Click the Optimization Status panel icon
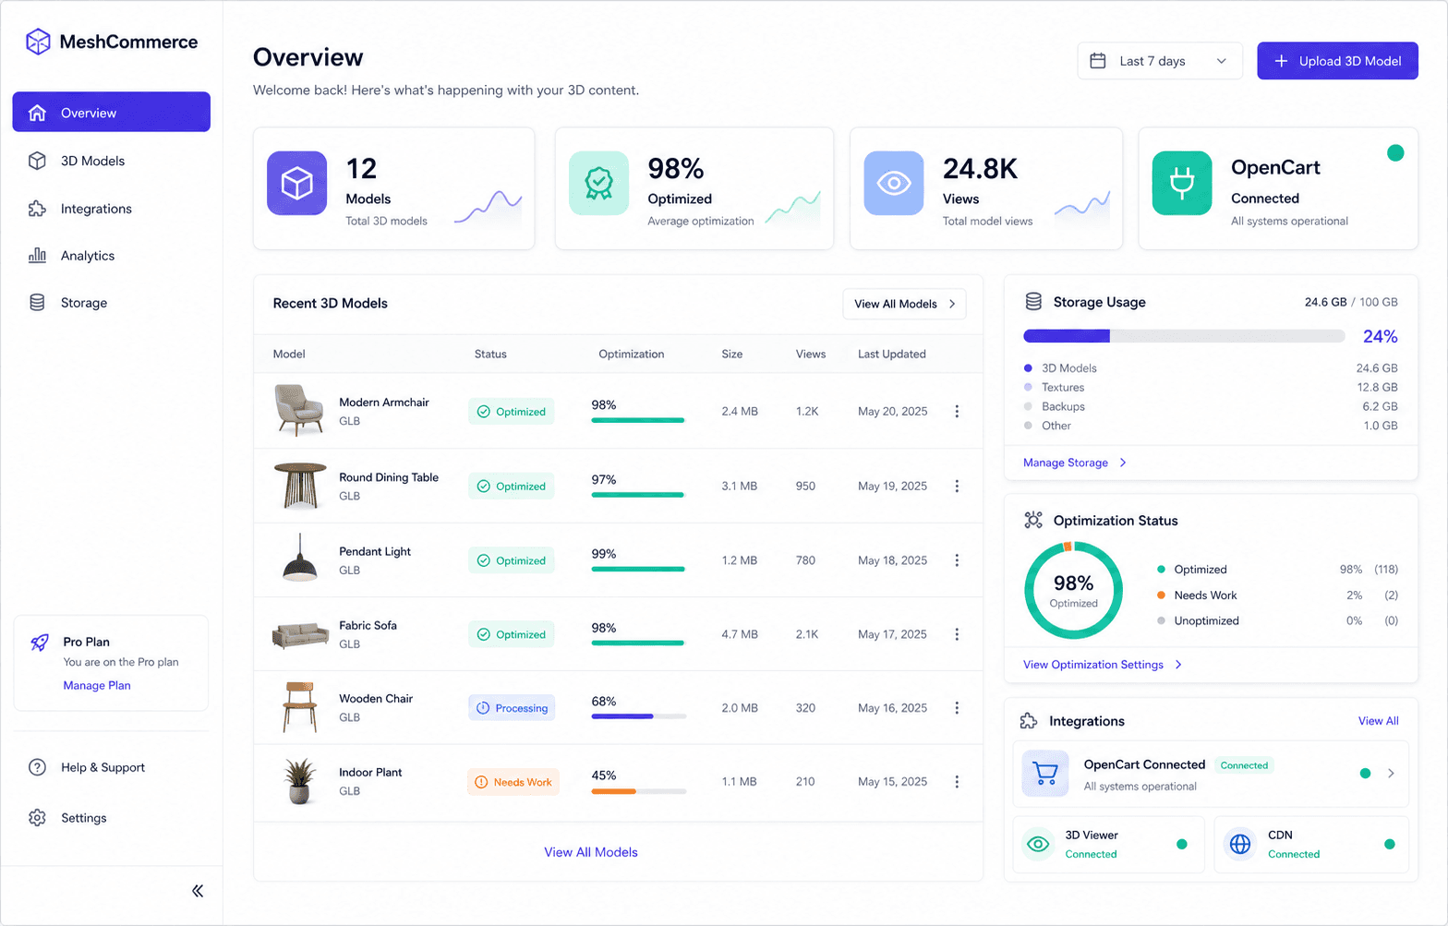 [x=1033, y=521]
